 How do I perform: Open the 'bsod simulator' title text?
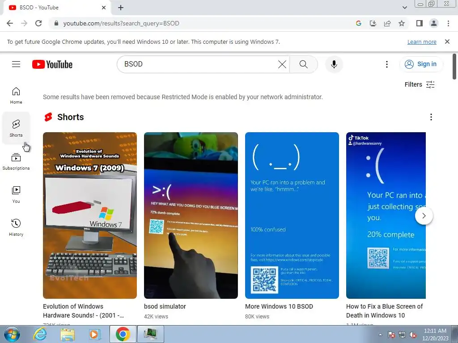coord(165,306)
